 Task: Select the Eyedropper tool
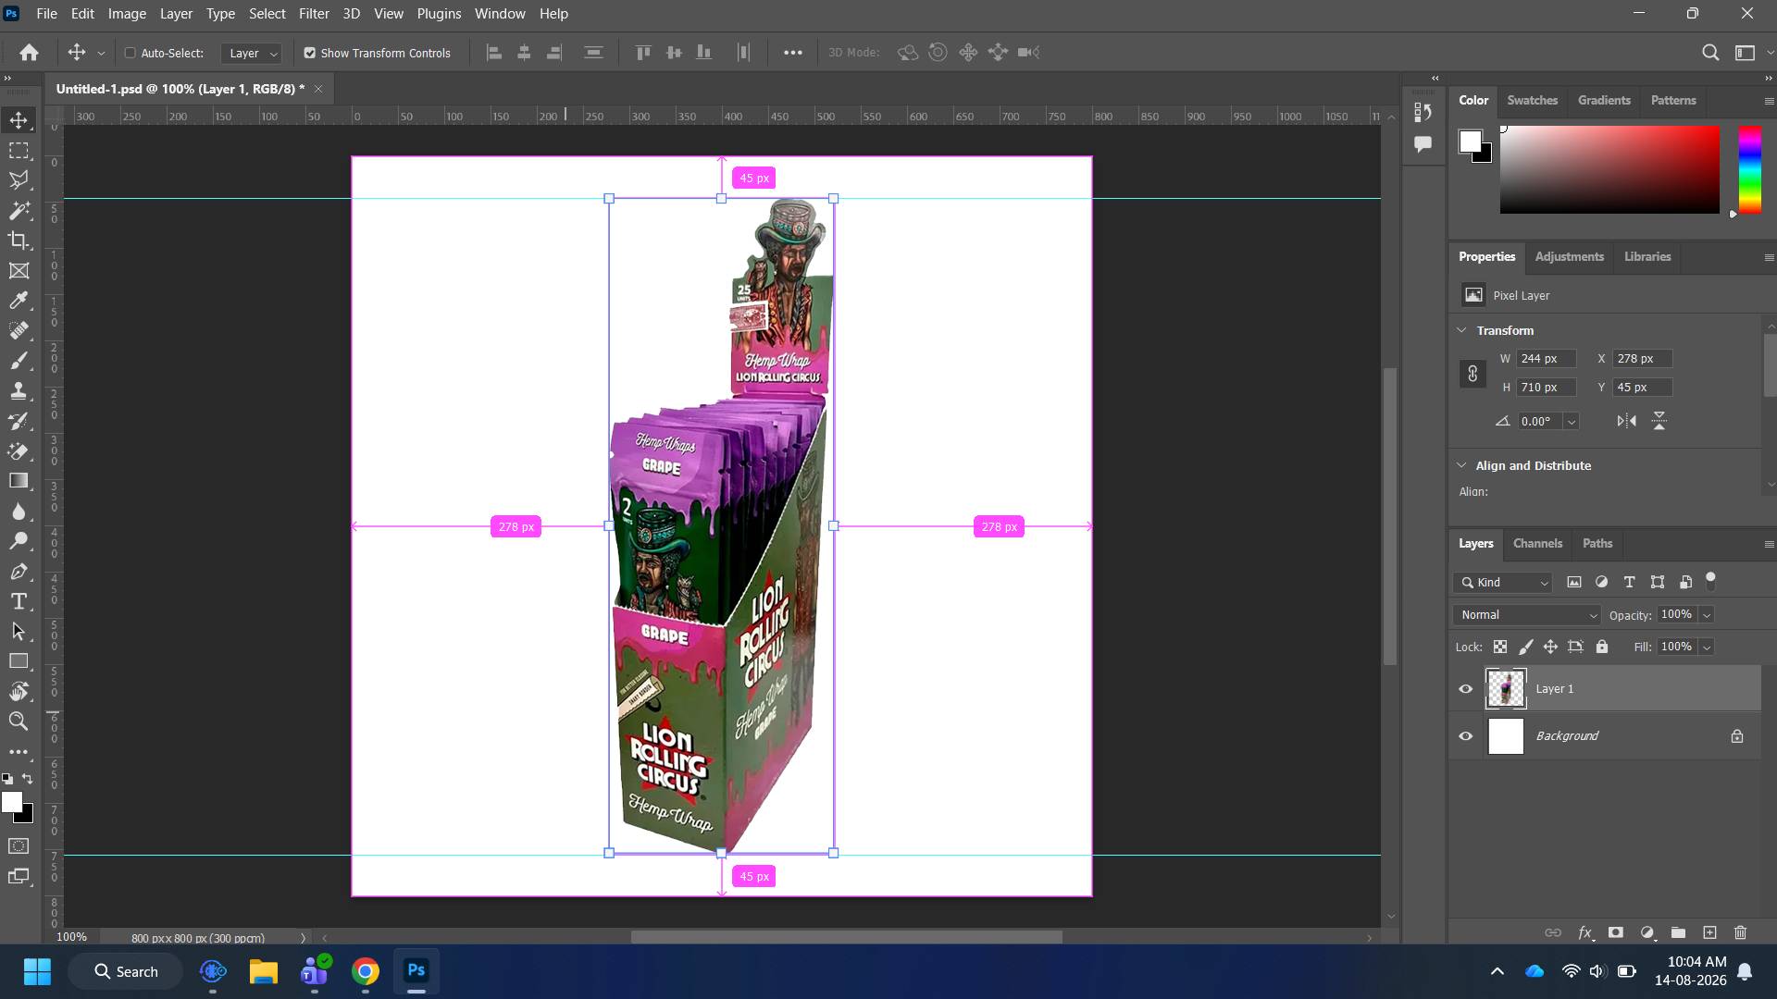[x=19, y=301]
